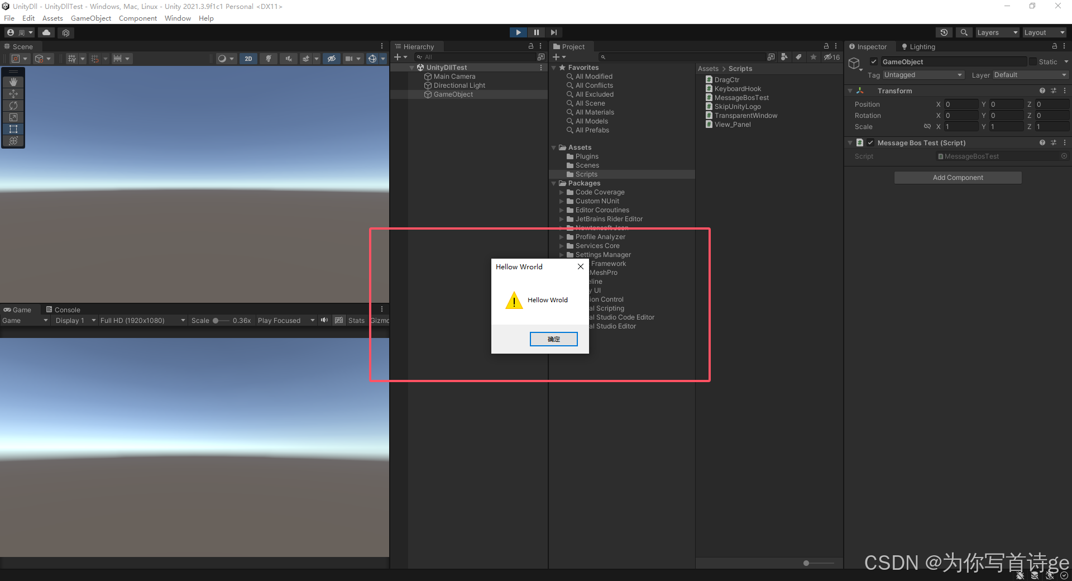
Task: Open Message Bos Test help icon
Action: click(x=1042, y=142)
